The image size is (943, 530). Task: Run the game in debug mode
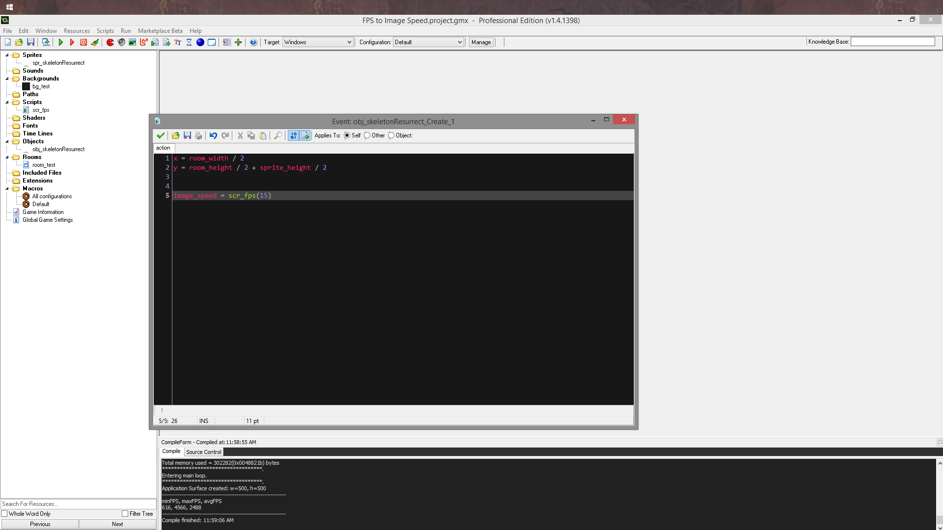(72, 42)
